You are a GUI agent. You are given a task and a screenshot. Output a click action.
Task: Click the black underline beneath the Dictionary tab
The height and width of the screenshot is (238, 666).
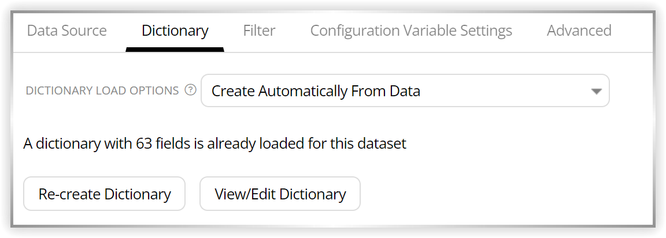(x=175, y=50)
